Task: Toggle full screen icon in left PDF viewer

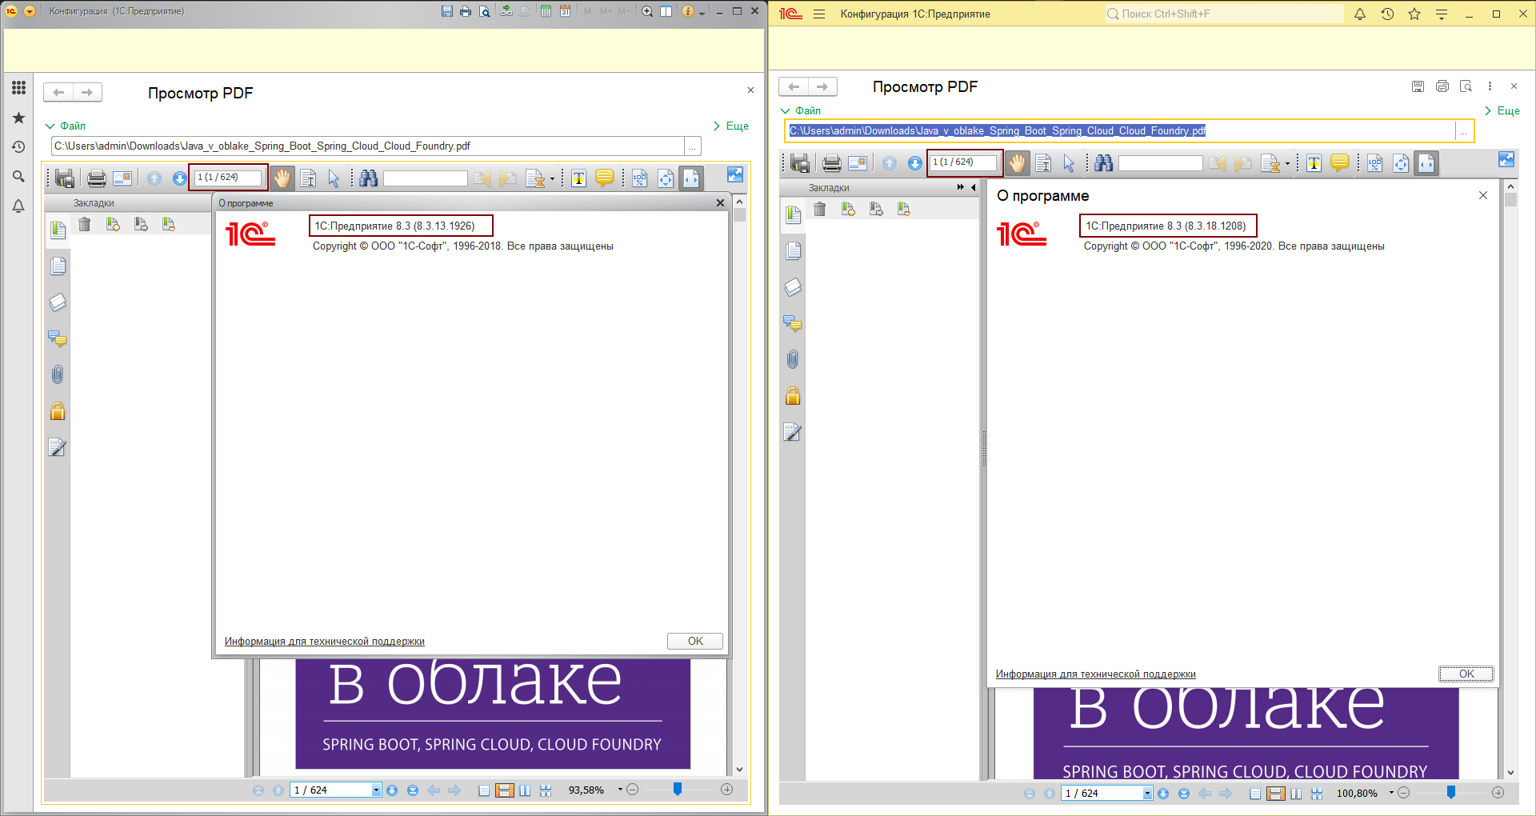Action: (735, 174)
